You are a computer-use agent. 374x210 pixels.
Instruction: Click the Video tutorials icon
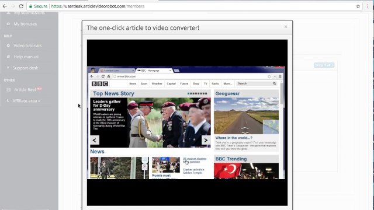8,45
